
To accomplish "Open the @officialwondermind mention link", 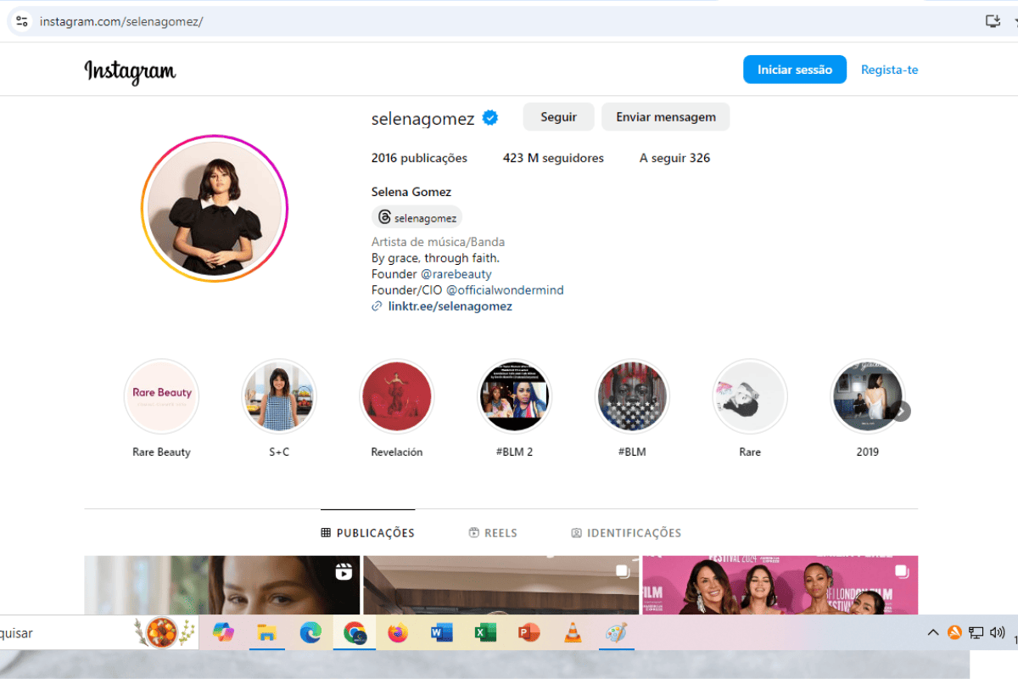I will [x=506, y=290].
